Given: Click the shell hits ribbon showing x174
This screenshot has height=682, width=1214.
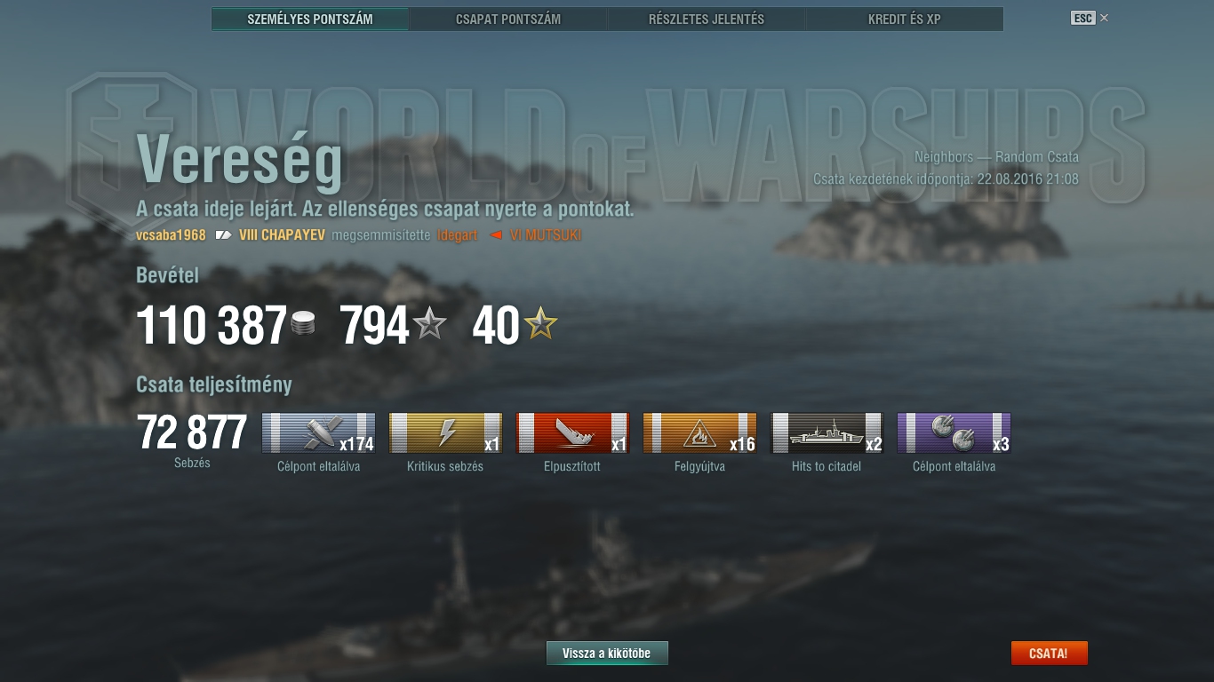Looking at the screenshot, I should [x=318, y=433].
